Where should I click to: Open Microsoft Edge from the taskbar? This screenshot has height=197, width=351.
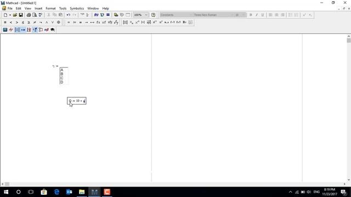pos(56,192)
